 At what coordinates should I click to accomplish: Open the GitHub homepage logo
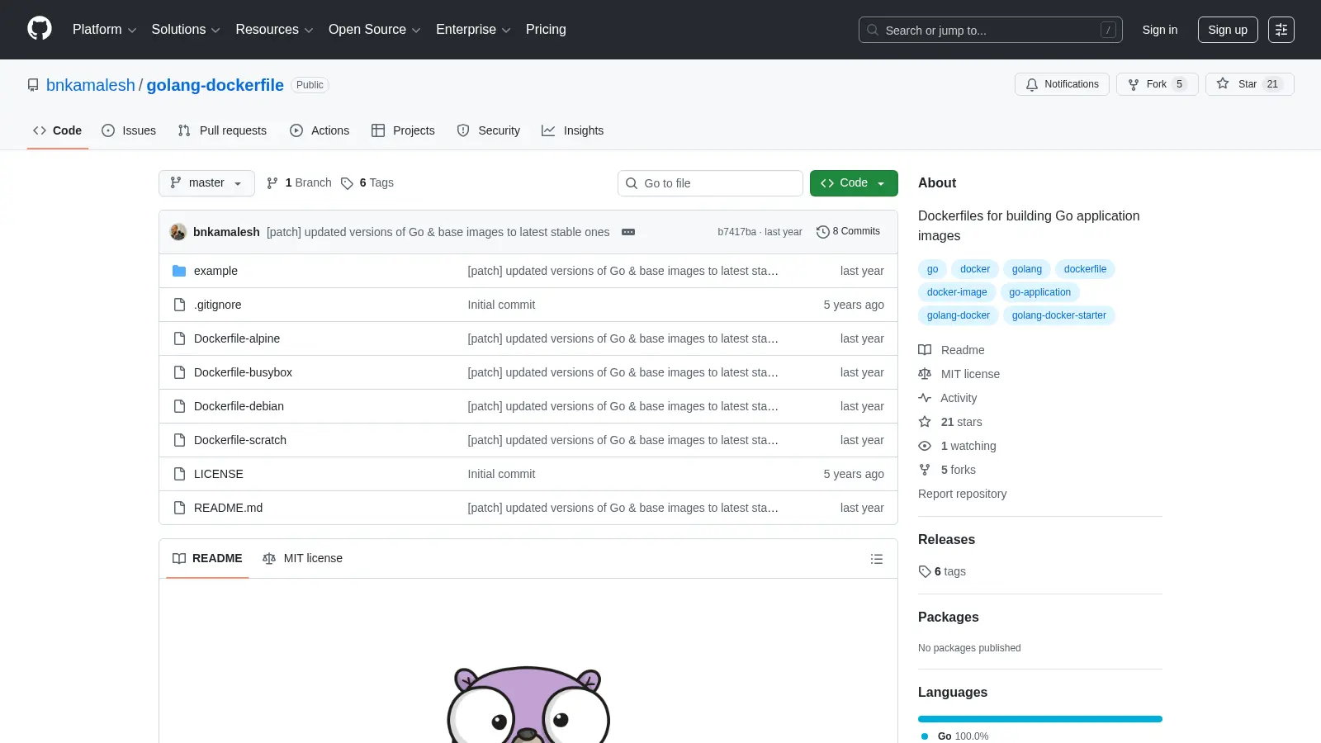coord(40,29)
